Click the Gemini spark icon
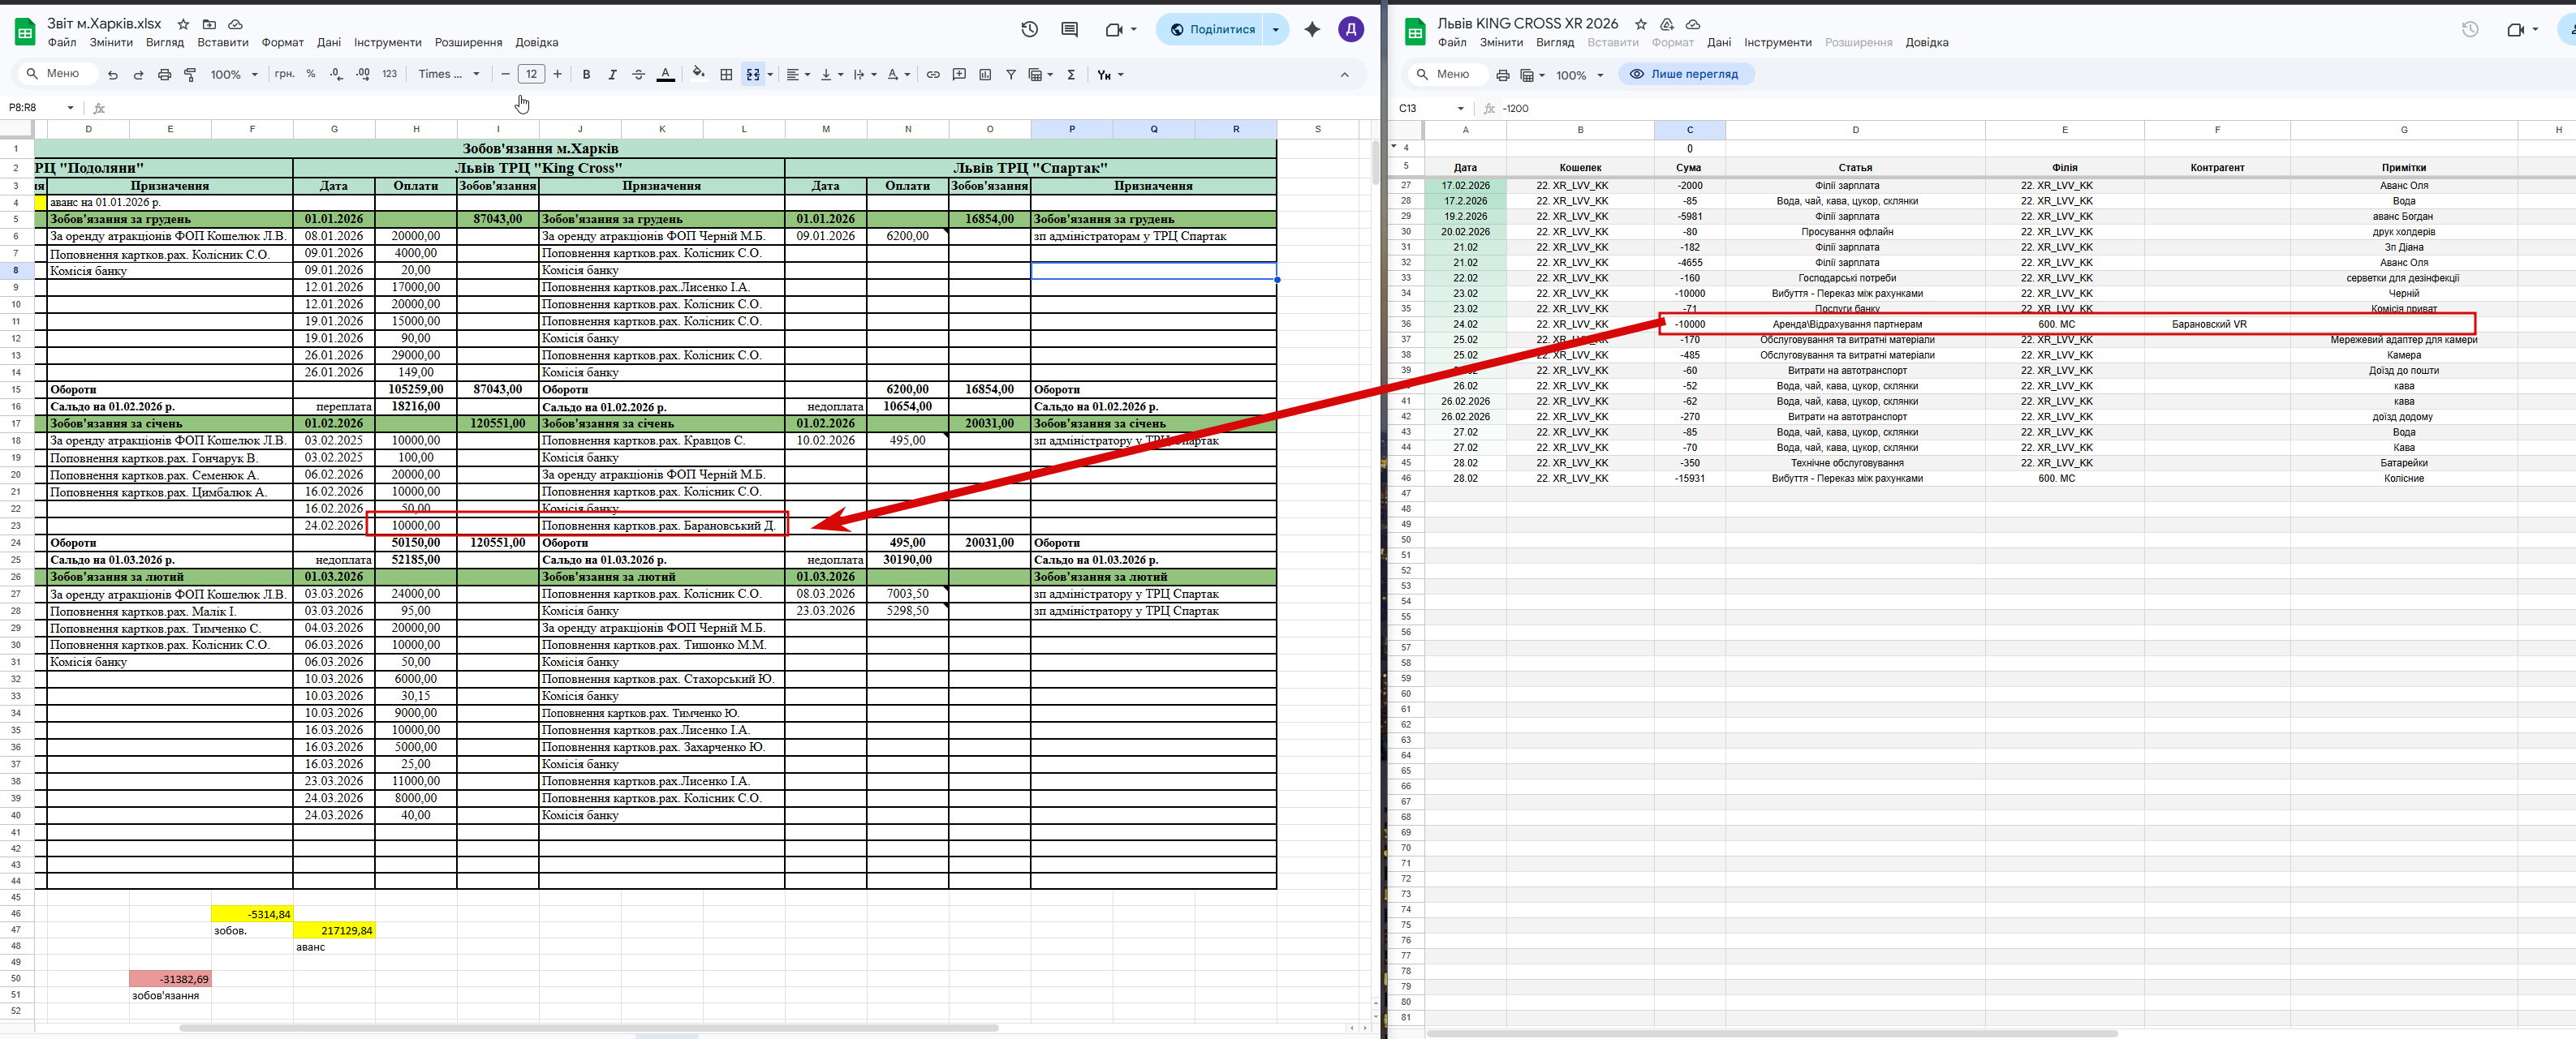This screenshot has width=2576, height=1039. pyautogui.click(x=1312, y=30)
